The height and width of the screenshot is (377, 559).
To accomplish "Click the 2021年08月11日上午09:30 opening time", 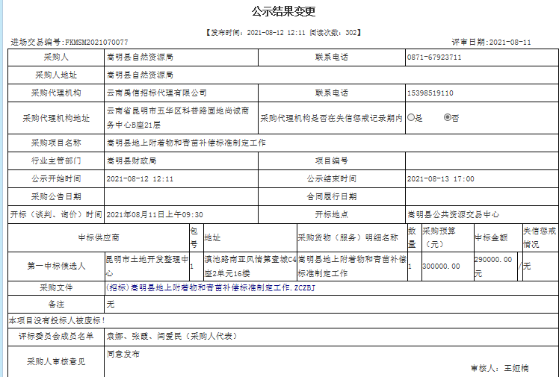I will click(x=155, y=215).
